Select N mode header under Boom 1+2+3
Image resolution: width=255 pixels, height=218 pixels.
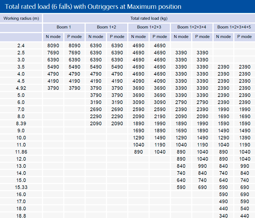[x=138, y=37]
